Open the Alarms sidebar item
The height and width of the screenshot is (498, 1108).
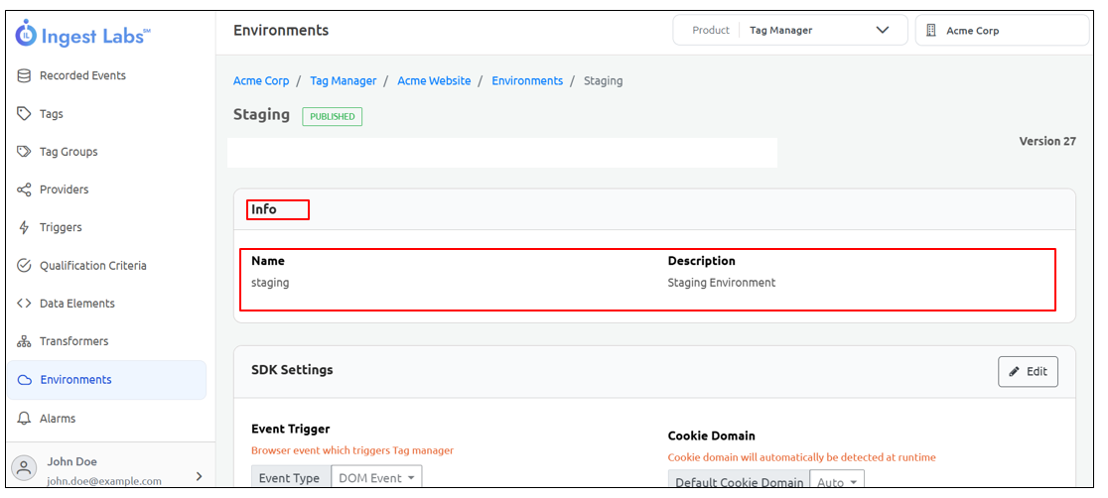click(58, 419)
